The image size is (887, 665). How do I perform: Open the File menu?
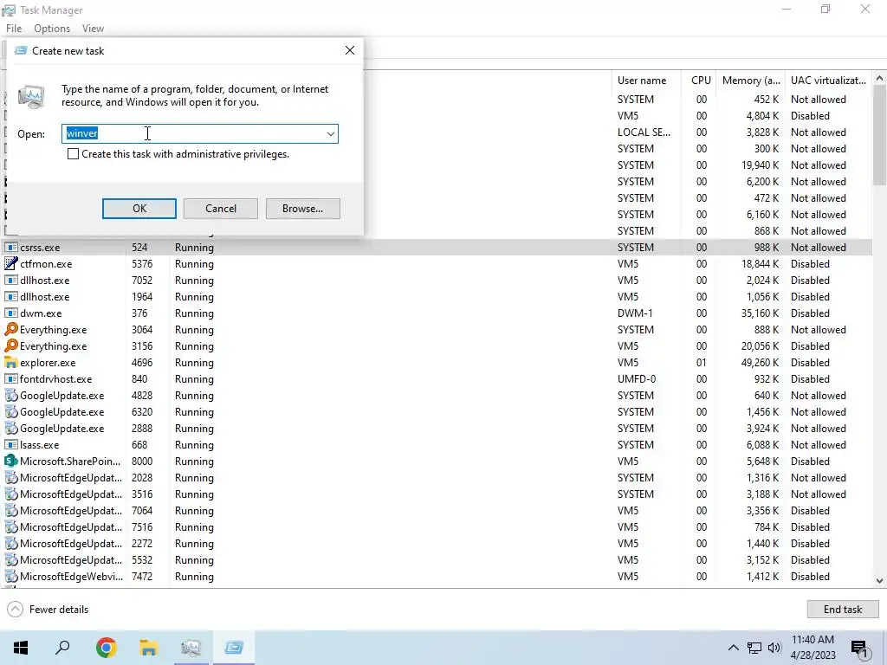(x=14, y=29)
